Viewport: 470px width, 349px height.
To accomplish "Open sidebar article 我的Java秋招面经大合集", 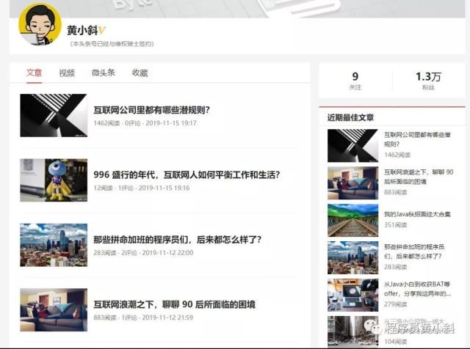I will coord(417,214).
